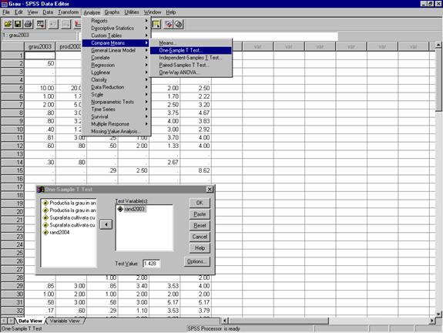This screenshot has height=333, width=443.
Task: Click the Redo toolbar icon
Action: point(65,25)
